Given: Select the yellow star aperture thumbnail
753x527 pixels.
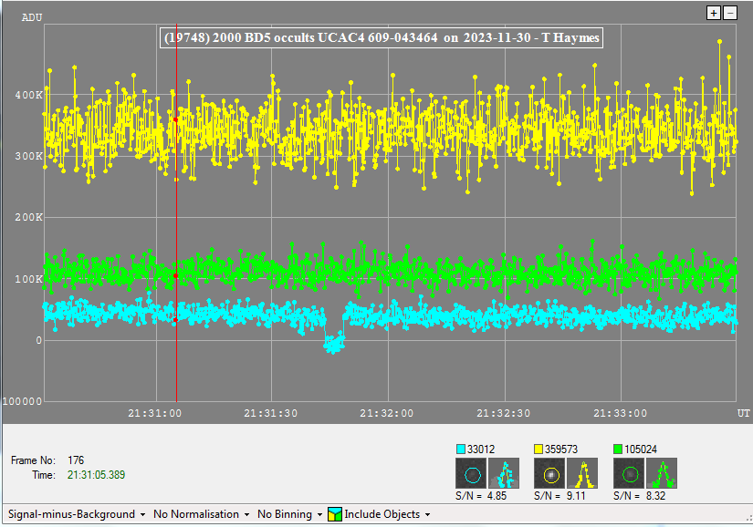Looking at the screenshot, I should (549, 473).
